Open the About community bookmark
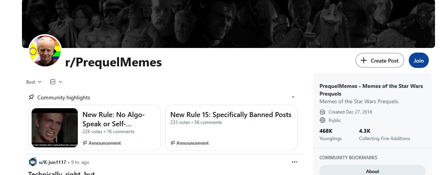This screenshot has width=440, height=175. coord(372,170)
